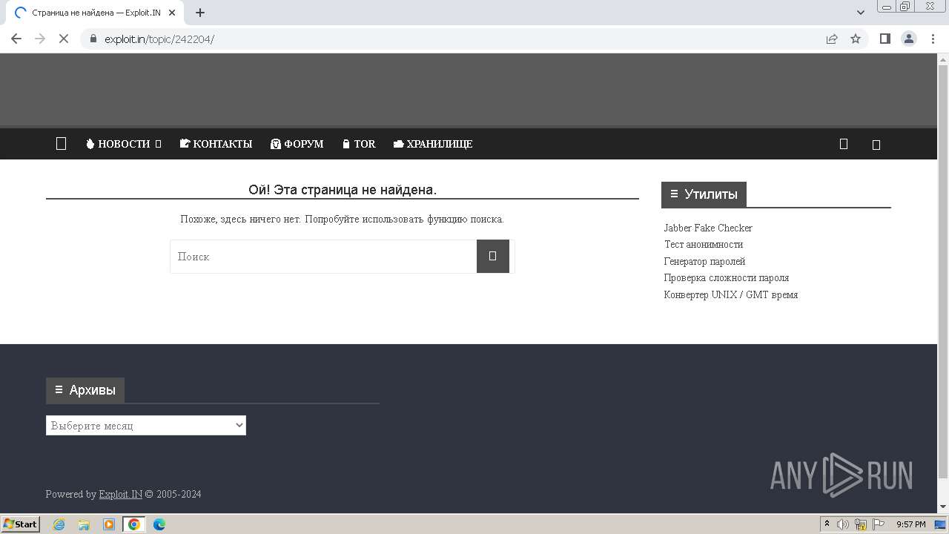Screen dimensions: 949x534
Task: Click the Архивы widget heading
Action: pyautogui.click(x=85, y=390)
